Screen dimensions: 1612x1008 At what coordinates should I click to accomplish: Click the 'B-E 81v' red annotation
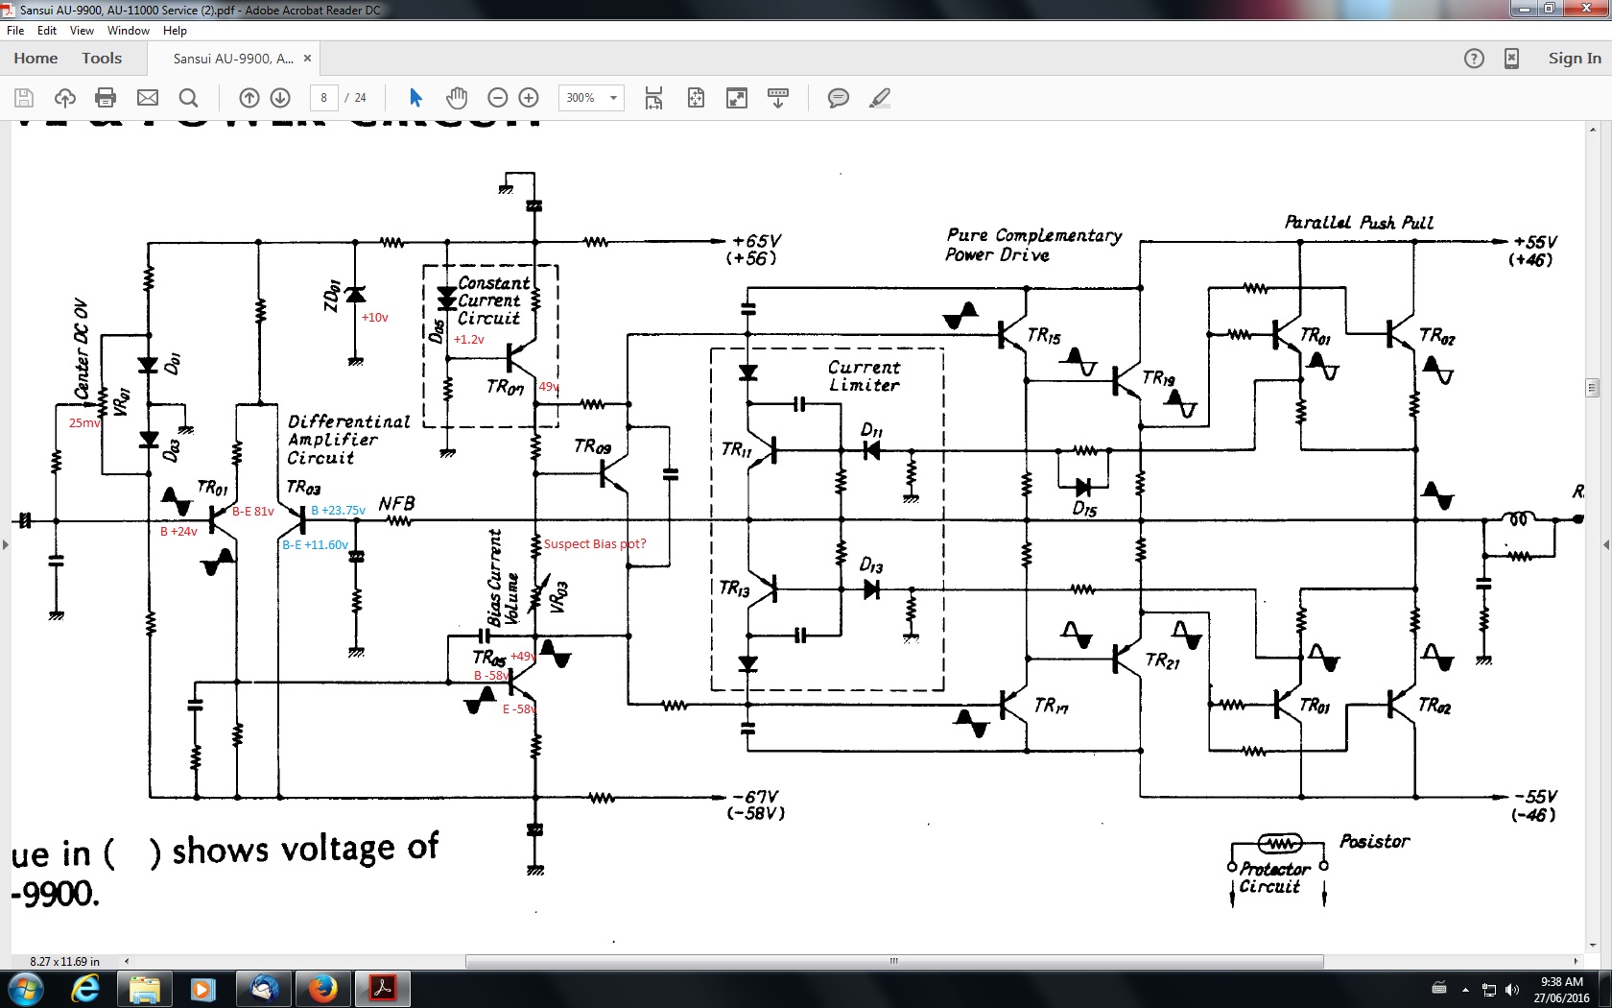pos(253,512)
